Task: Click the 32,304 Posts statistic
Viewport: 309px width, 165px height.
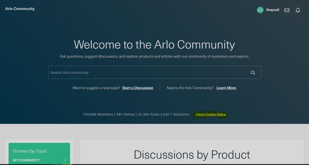Action: 148,114
